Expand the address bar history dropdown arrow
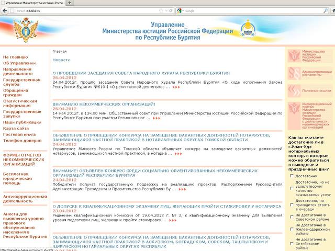This screenshot has height=251, width=335. [166, 10]
